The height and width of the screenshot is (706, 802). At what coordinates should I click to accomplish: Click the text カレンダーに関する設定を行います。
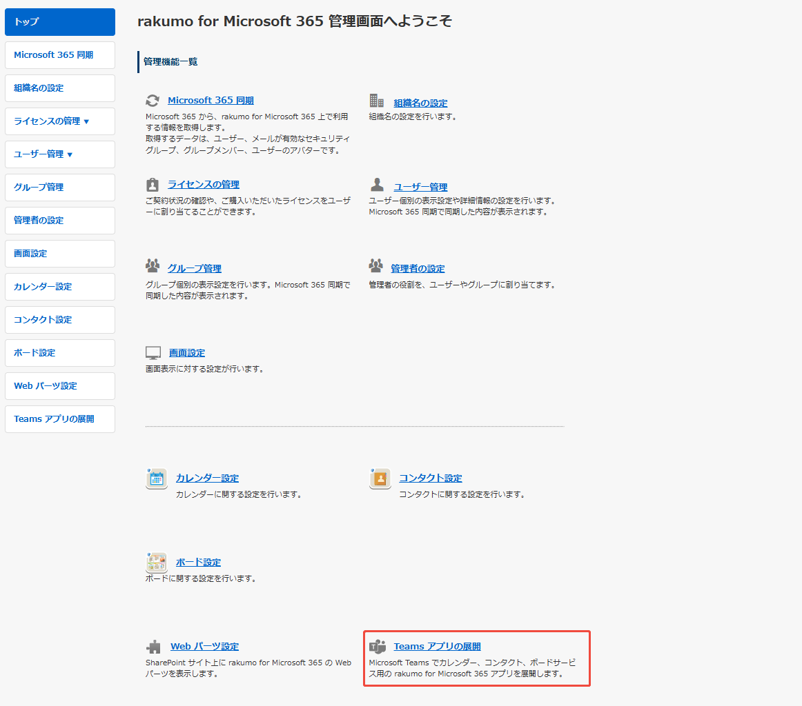(x=240, y=494)
